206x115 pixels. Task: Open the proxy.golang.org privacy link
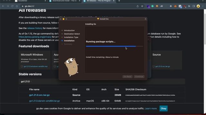click(x=35, y=37)
